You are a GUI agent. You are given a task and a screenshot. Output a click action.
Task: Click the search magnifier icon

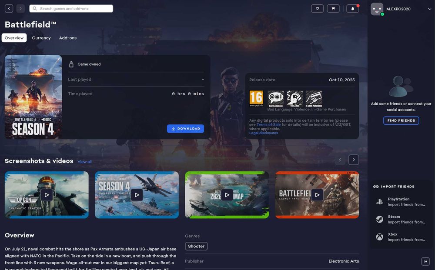click(35, 9)
